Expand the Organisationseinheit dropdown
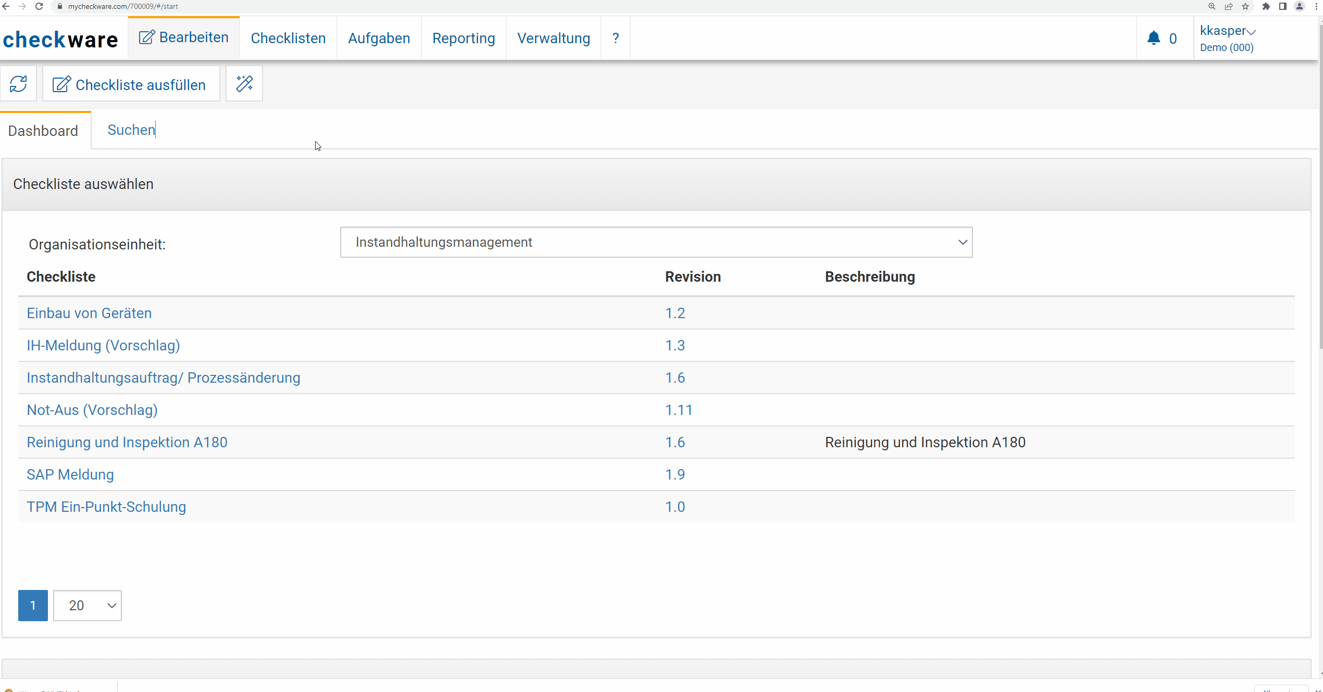The image size is (1323, 692). [x=656, y=242]
